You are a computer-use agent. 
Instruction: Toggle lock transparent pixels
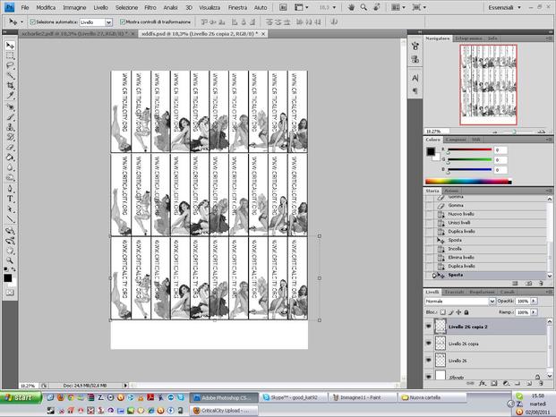coord(443,312)
